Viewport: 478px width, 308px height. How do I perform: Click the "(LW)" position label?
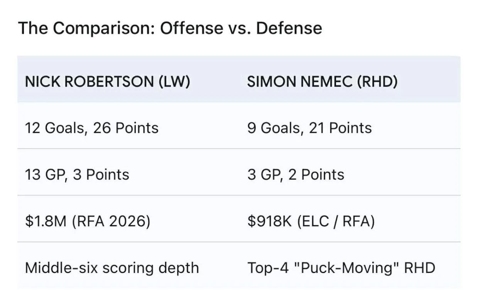click(x=174, y=82)
